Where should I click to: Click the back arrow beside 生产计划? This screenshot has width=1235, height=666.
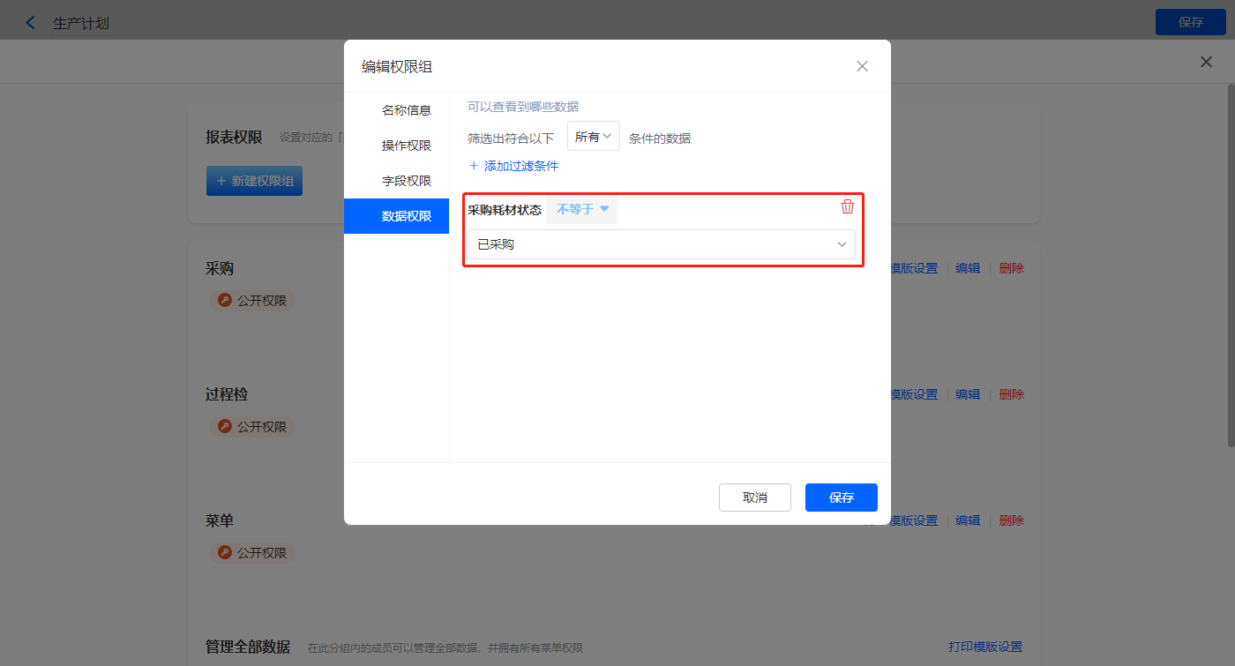31,23
